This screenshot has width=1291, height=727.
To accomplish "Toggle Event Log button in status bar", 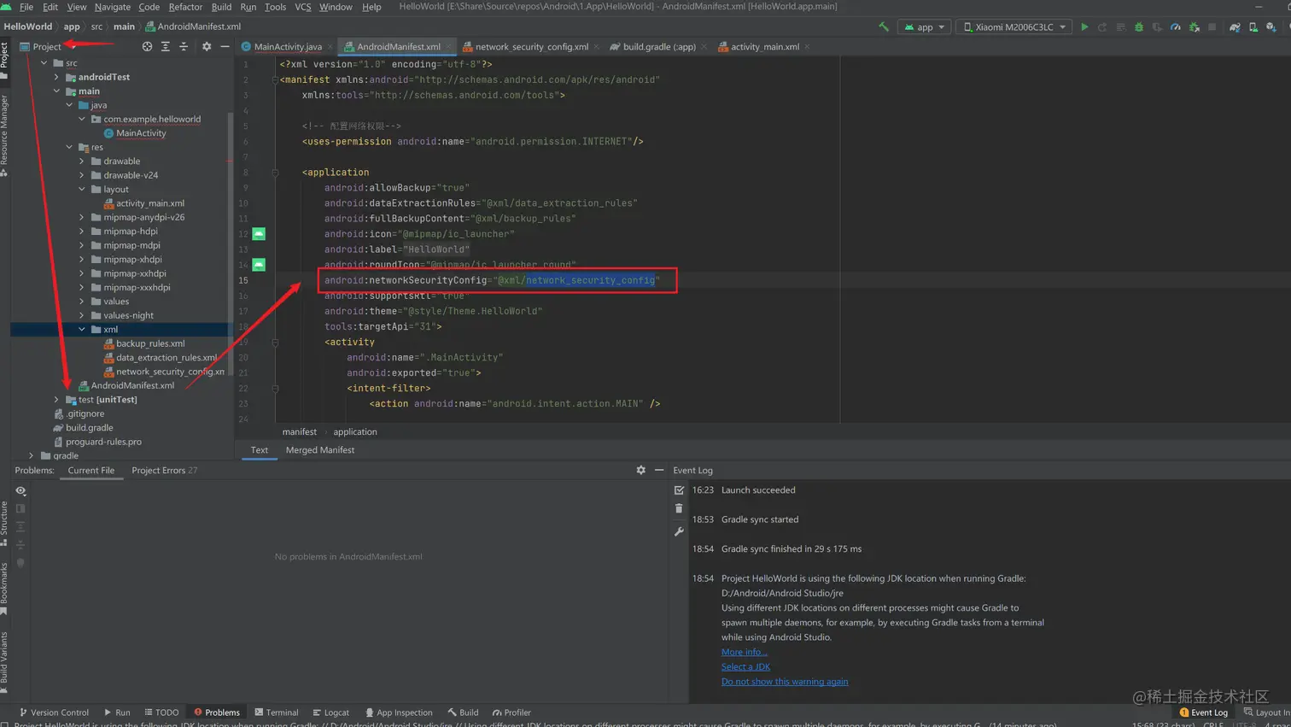I will [1204, 712].
